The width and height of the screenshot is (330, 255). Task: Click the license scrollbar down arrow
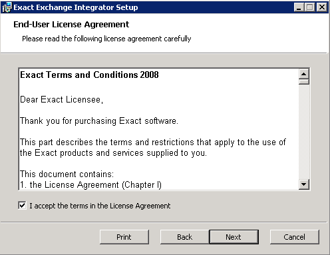(304, 184)
